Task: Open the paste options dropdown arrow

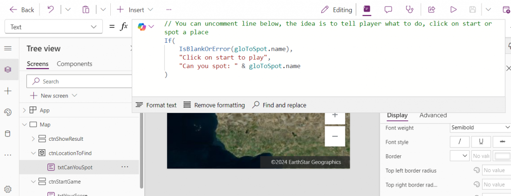Action: 103,10
